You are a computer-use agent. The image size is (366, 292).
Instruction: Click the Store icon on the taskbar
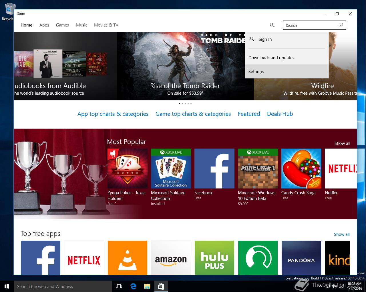pos(161,286)
